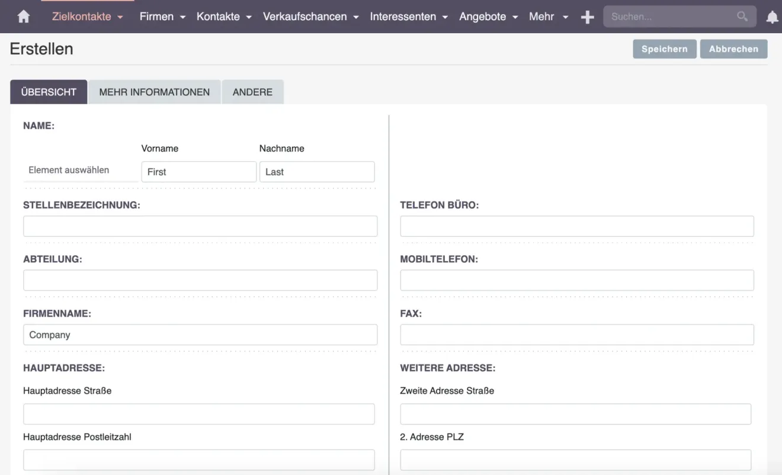Open the Andere tab
782x475 pixels.
click(252, 92)
